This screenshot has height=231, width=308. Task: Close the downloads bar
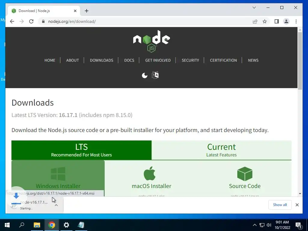tap(297, 205)
